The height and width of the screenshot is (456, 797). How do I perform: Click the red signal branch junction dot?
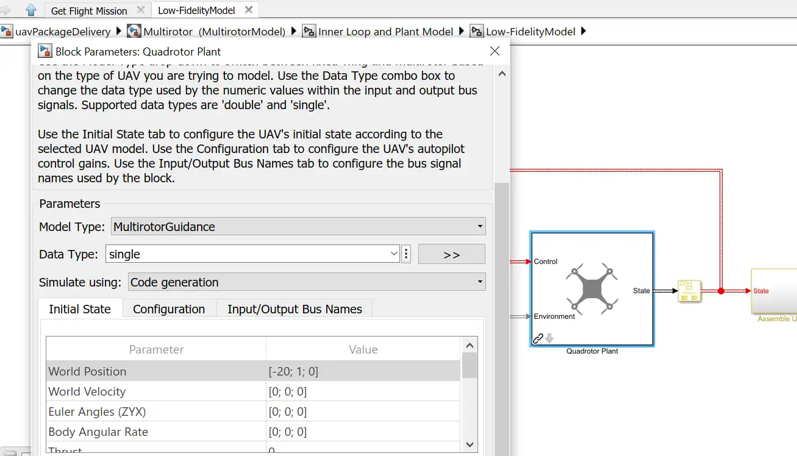721,291
